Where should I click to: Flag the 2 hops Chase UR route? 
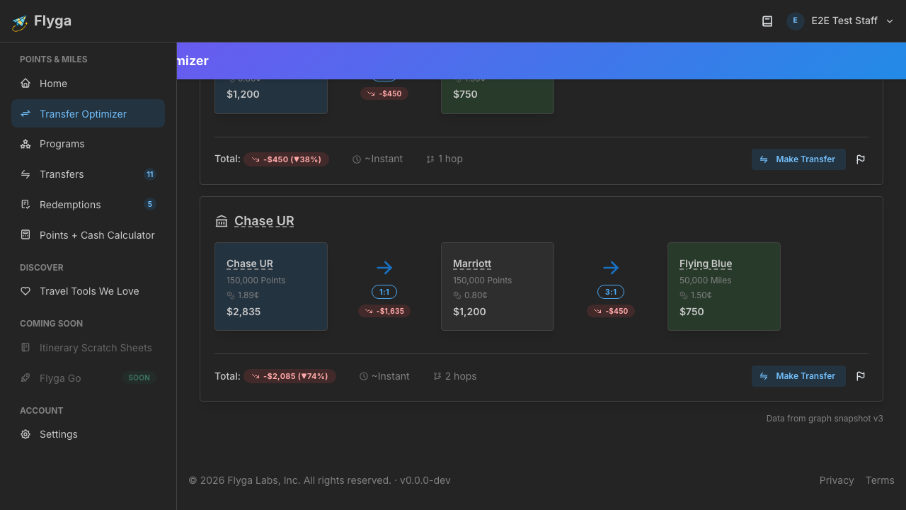coord(861,376)
